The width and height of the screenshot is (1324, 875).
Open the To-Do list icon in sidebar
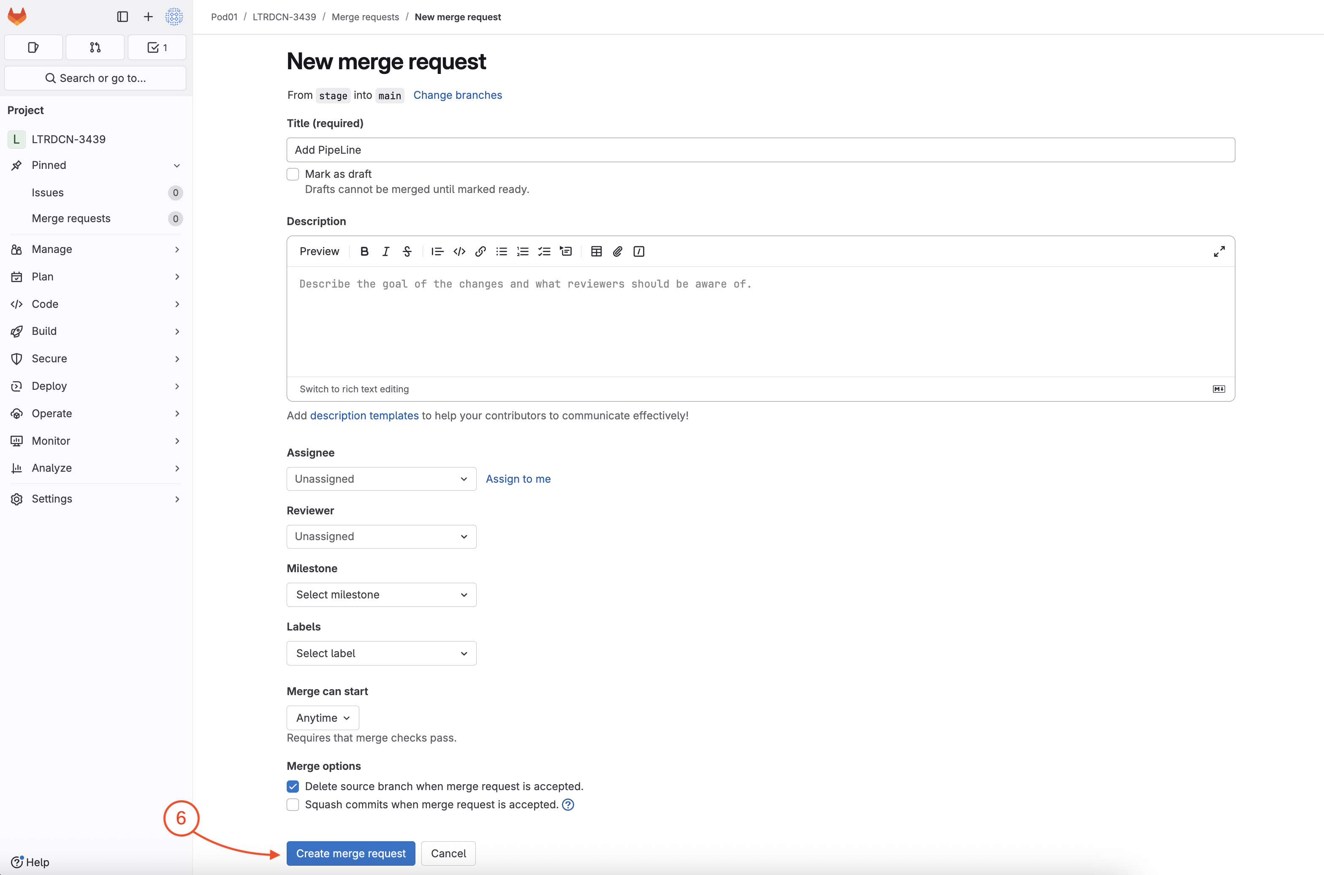pyautogui.click(x=157, y=47)
